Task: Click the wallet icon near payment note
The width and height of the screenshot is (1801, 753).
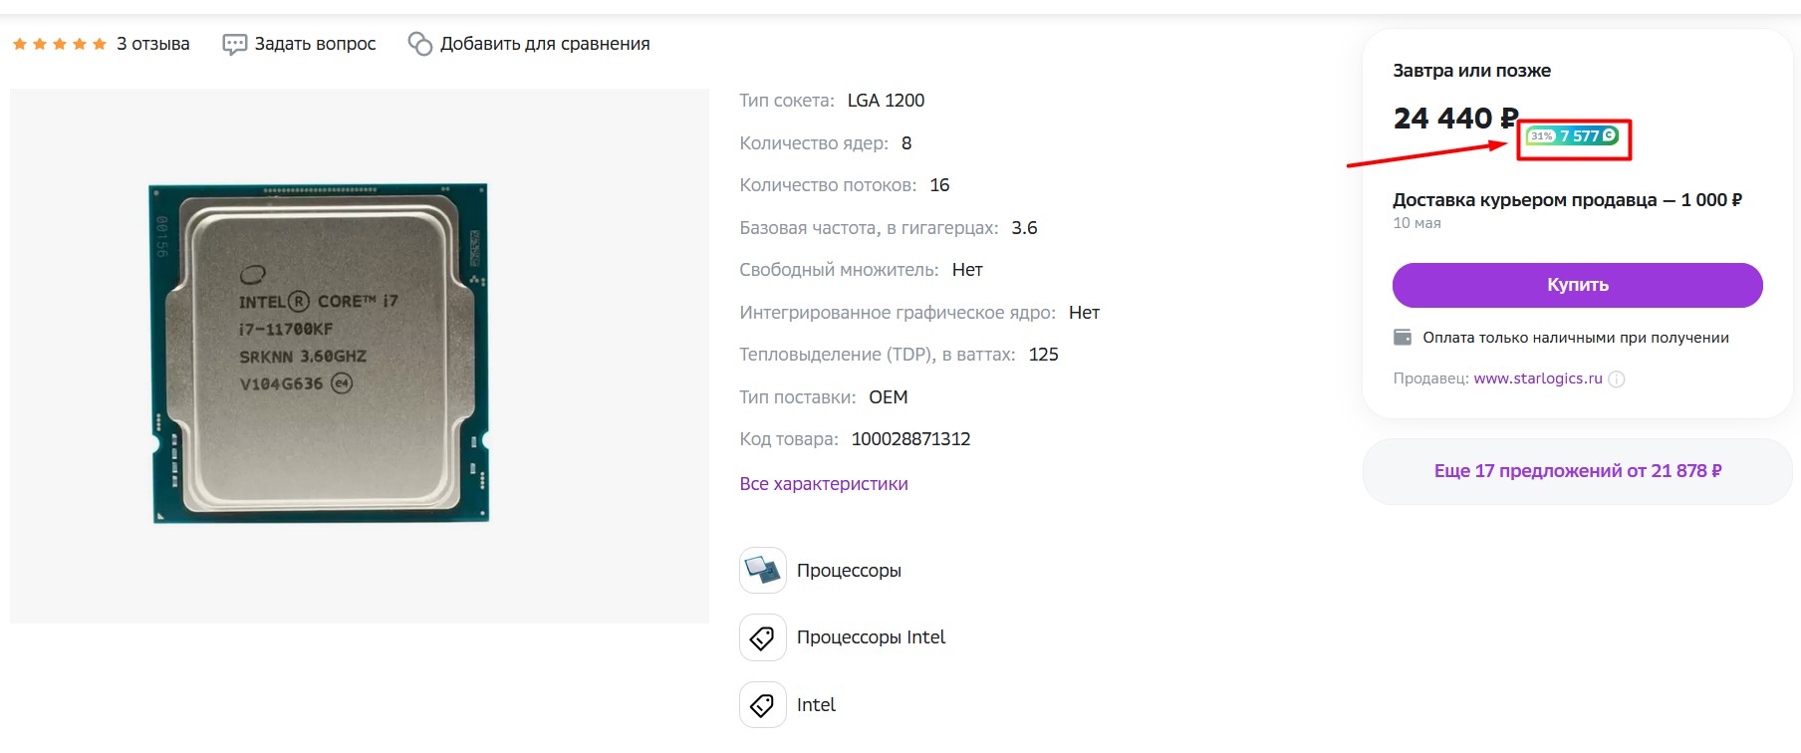Action: pos(1403,338)
